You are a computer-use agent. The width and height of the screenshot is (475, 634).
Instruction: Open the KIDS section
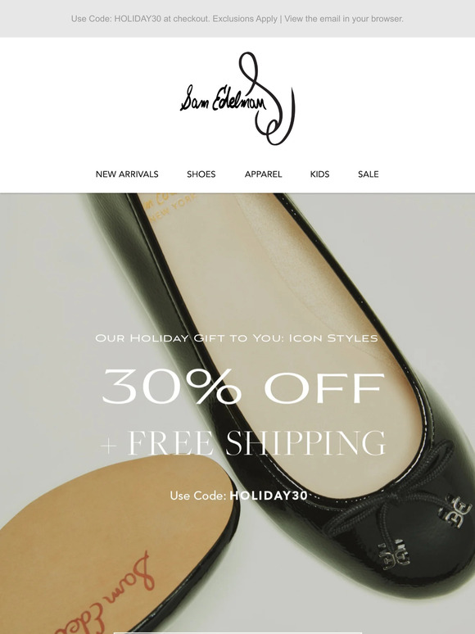[319, 174]
